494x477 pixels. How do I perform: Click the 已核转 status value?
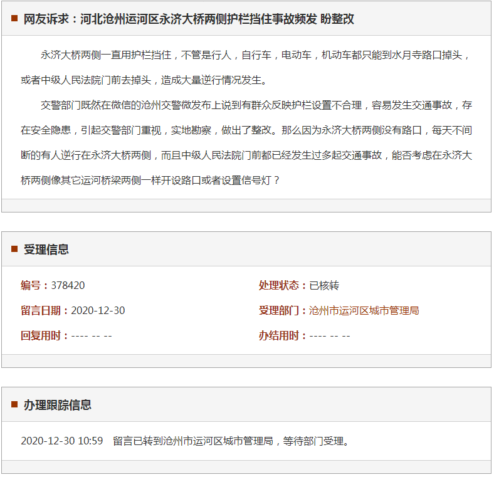[324, 285]
